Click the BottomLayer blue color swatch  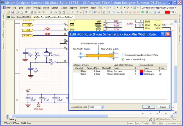pos(141,74)
